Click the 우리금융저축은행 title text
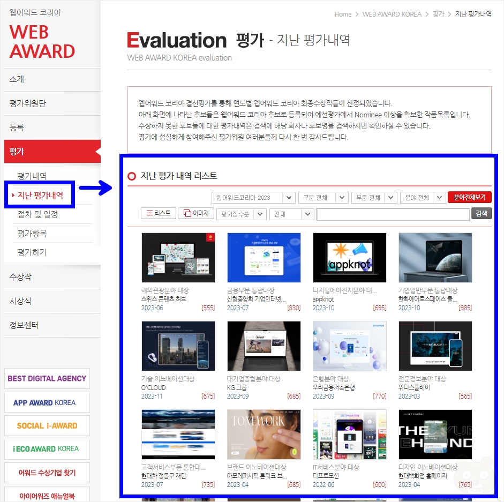 coord(334,387)
